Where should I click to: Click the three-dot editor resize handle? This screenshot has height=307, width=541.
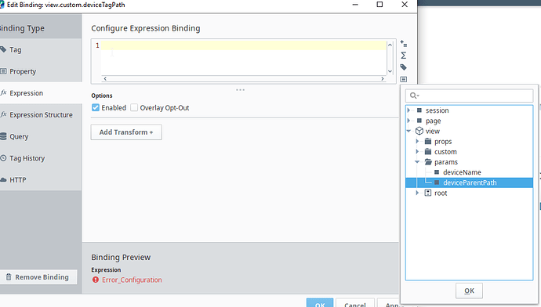point(240,90)
